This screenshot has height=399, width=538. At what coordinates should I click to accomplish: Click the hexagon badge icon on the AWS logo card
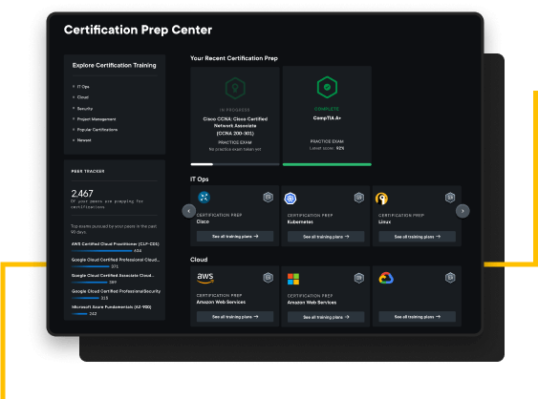[268, 278]
